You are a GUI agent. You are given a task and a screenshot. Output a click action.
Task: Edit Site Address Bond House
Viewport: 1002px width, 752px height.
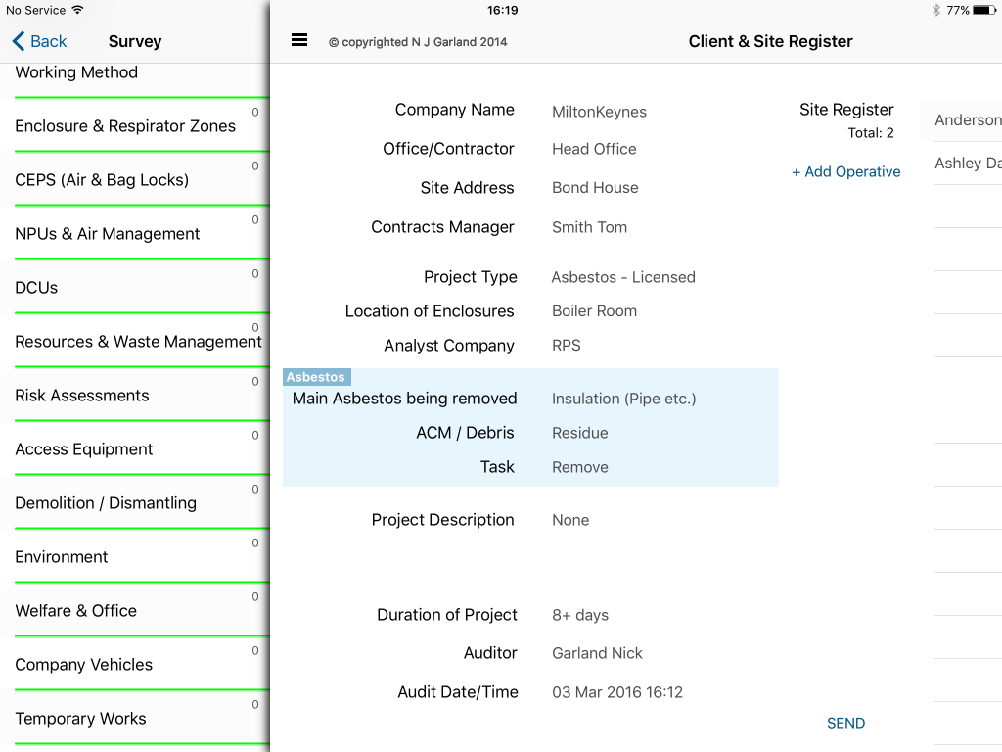tap(595, 187)
